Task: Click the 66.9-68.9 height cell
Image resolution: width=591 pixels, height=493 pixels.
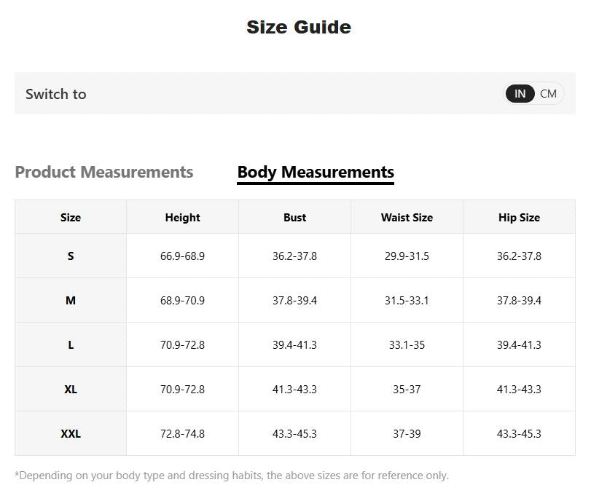Action: pos(182,256)
